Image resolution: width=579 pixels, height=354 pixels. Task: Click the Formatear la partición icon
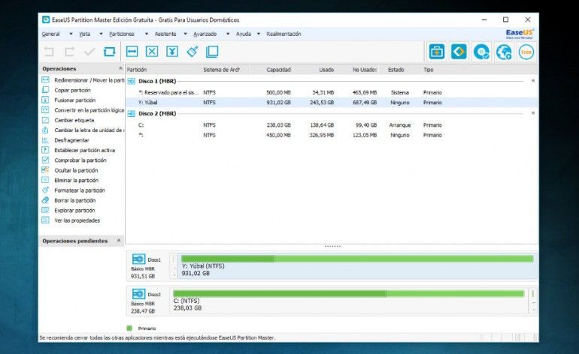click(45, 190)
